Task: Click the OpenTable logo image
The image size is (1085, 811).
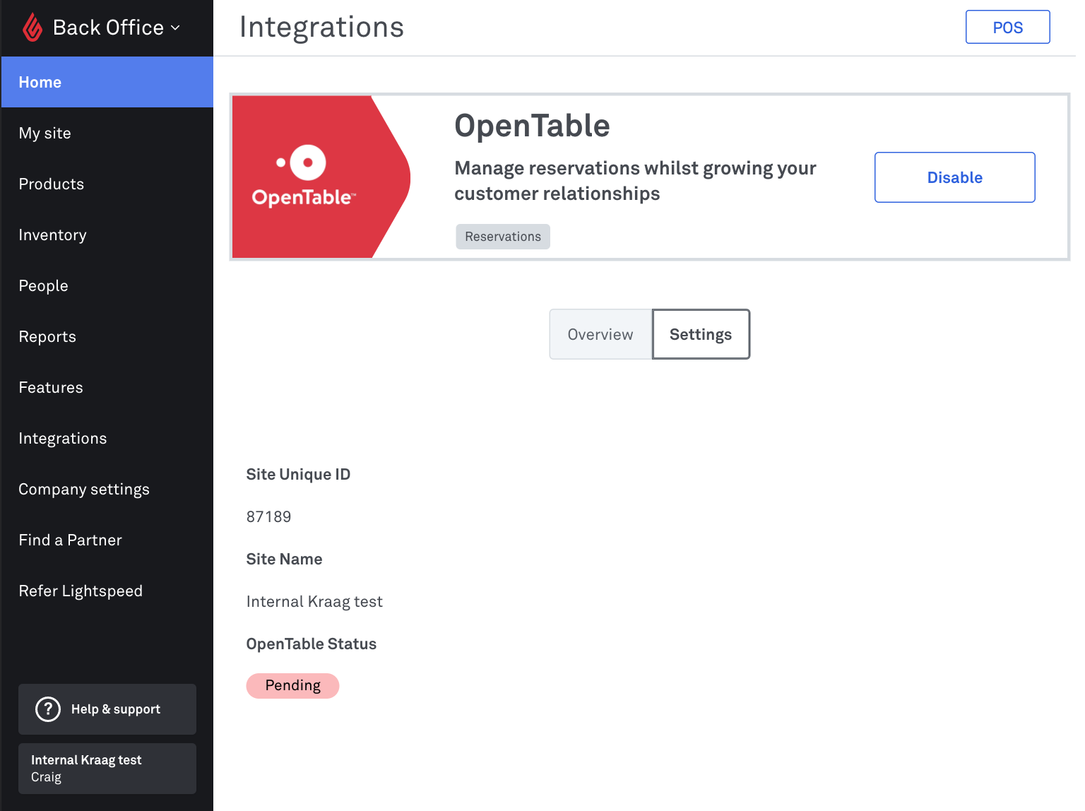Action: tap(304, 177)
